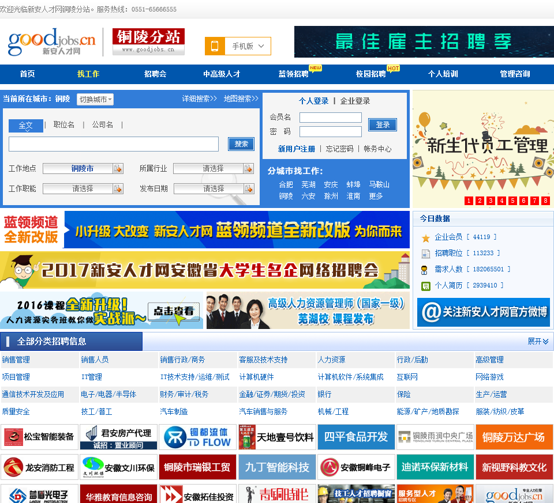This screenshot has height=503, width=554.
Task: Click the orange mobile phone icon
Action: tap(215, 46)
